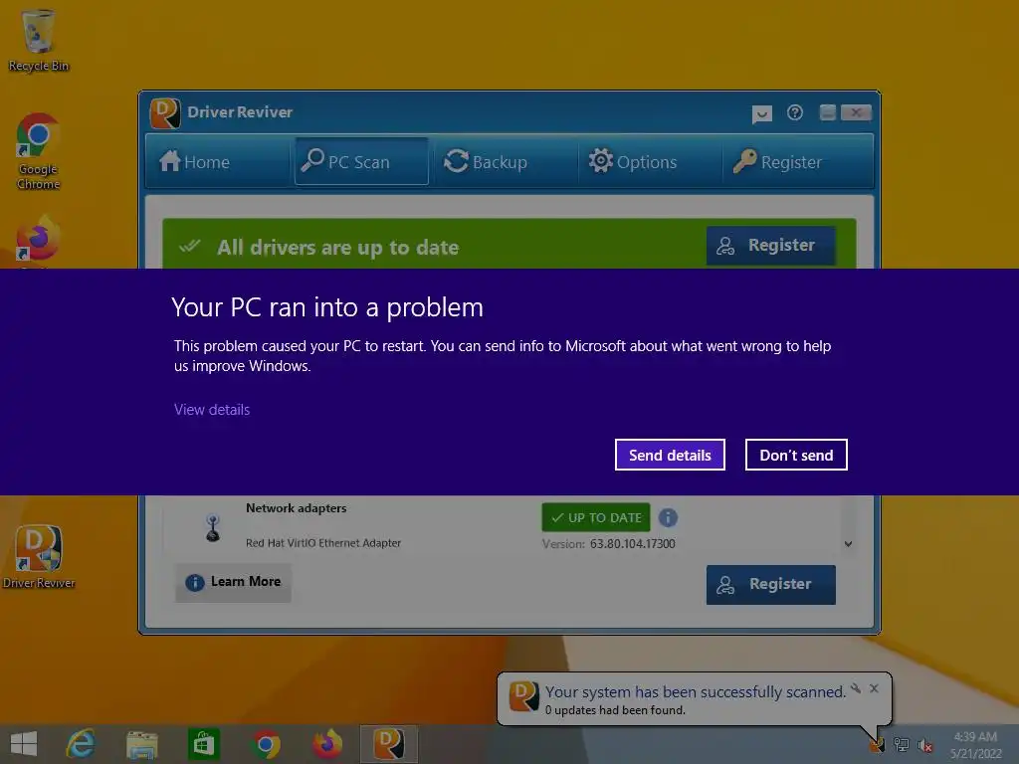
Task: Select Google Chrome desktop shortcut
Action: click(39, 152)
